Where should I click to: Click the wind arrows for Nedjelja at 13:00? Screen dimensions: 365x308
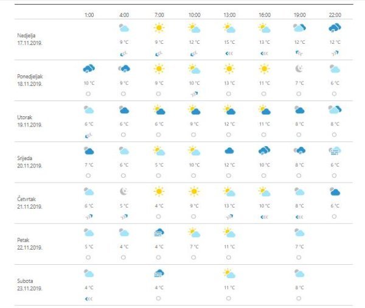tap(229, 53)
